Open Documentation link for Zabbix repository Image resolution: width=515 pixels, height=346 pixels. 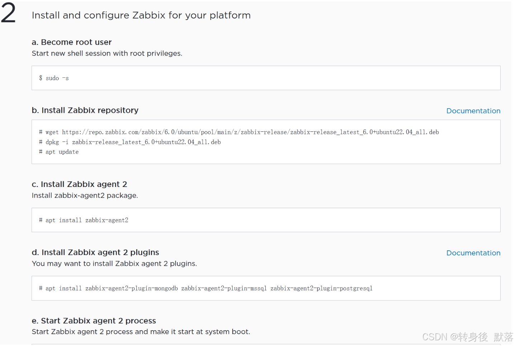click(x=473, y=111)
